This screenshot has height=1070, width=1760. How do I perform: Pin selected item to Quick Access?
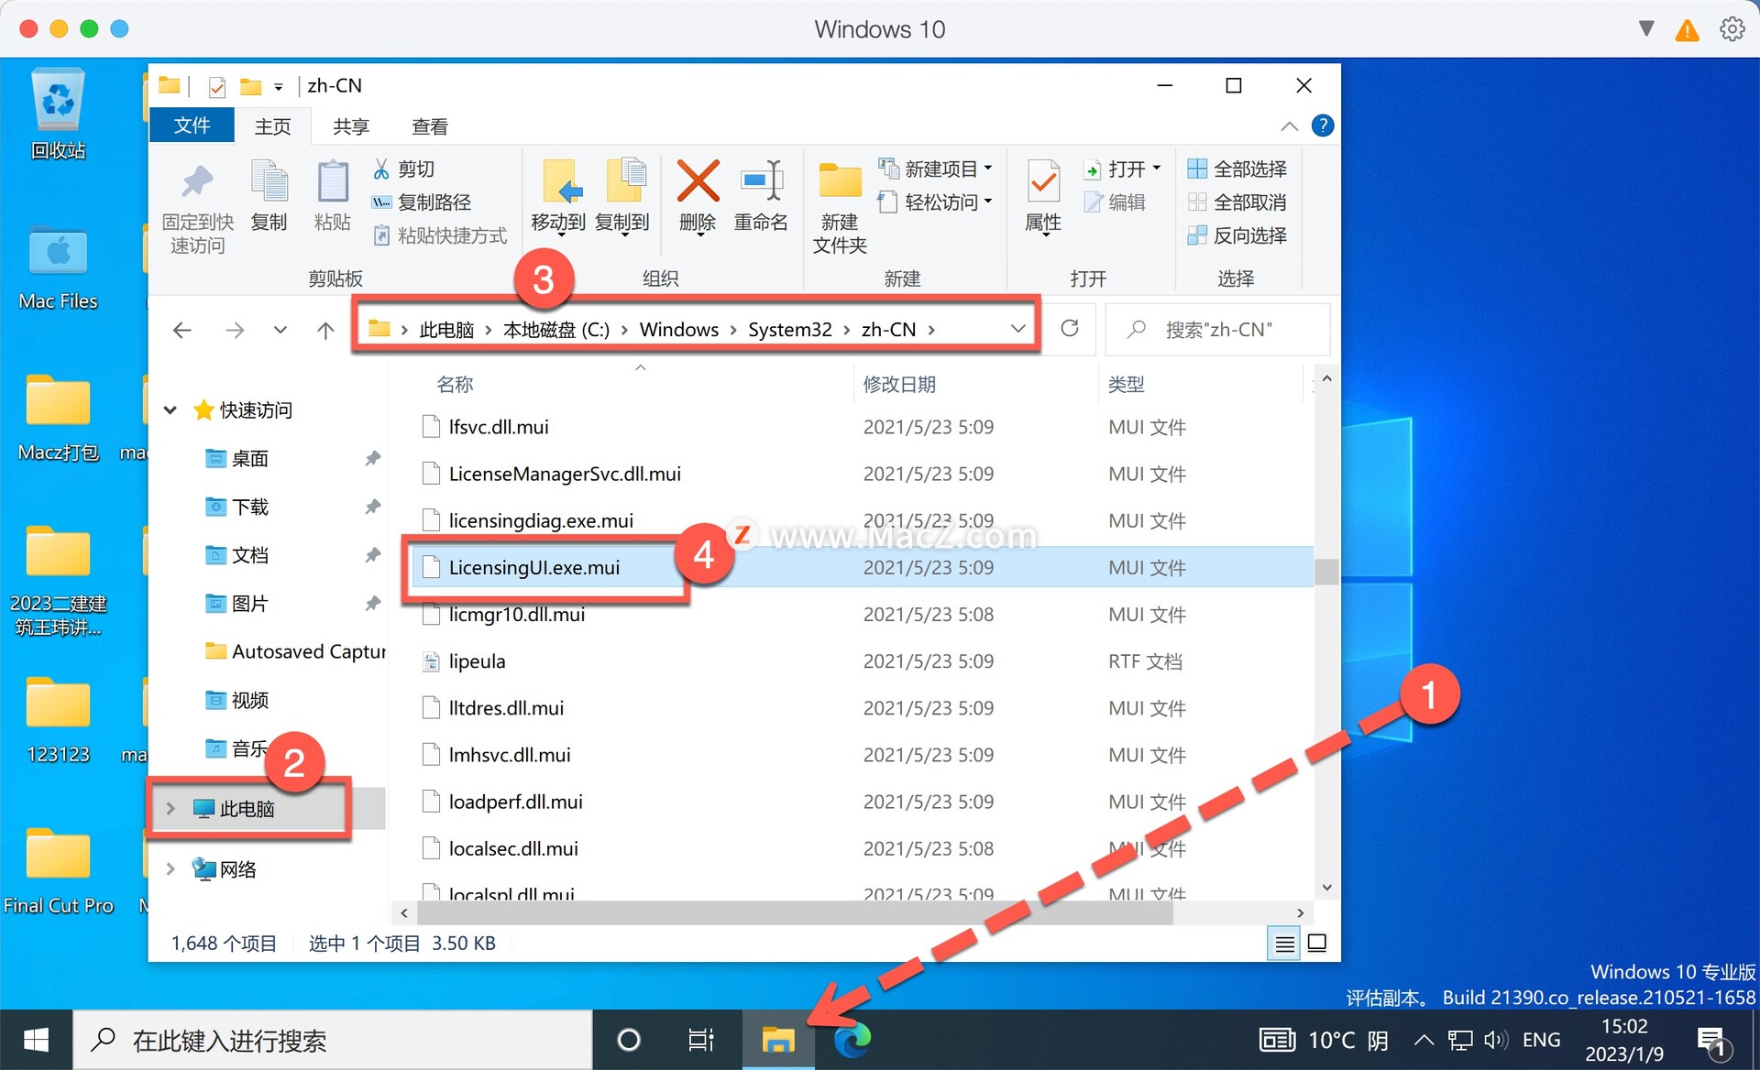197,203
